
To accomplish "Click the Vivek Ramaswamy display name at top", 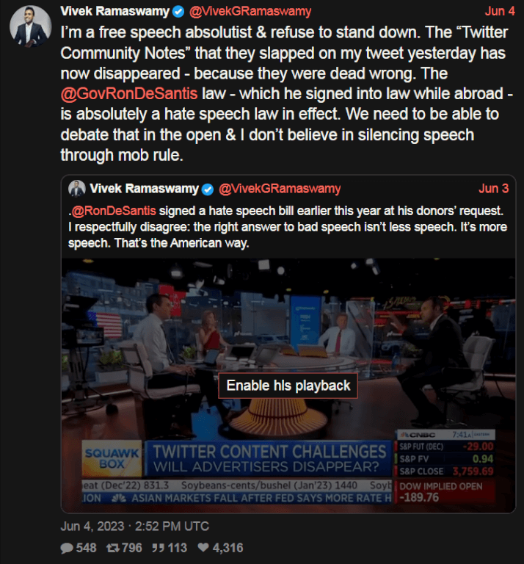I will pyautogui.click(x=115, y=12).
